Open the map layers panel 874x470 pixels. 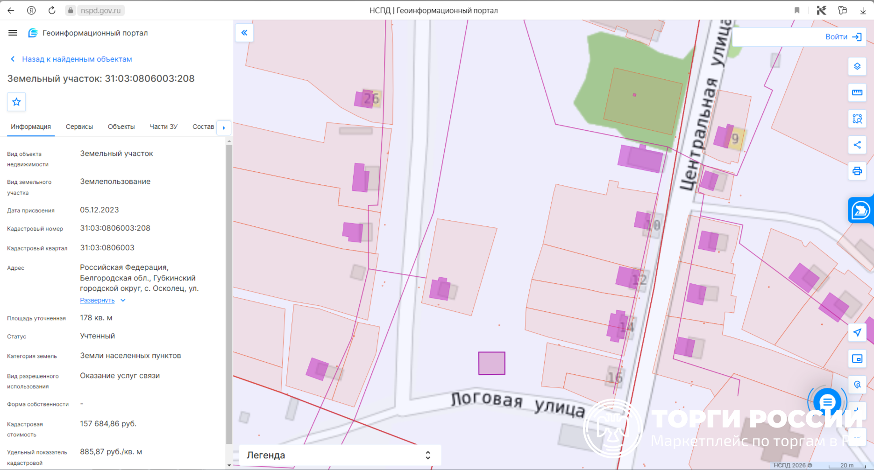(857, 66)
